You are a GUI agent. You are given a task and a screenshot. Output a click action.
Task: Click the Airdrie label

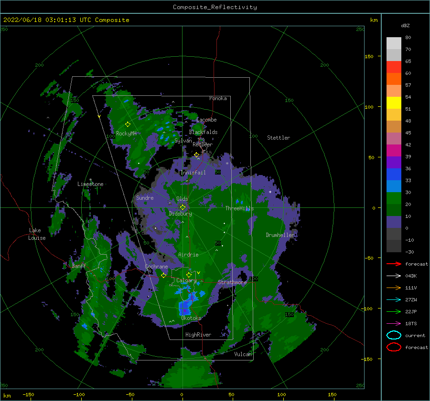click(188, 255)
